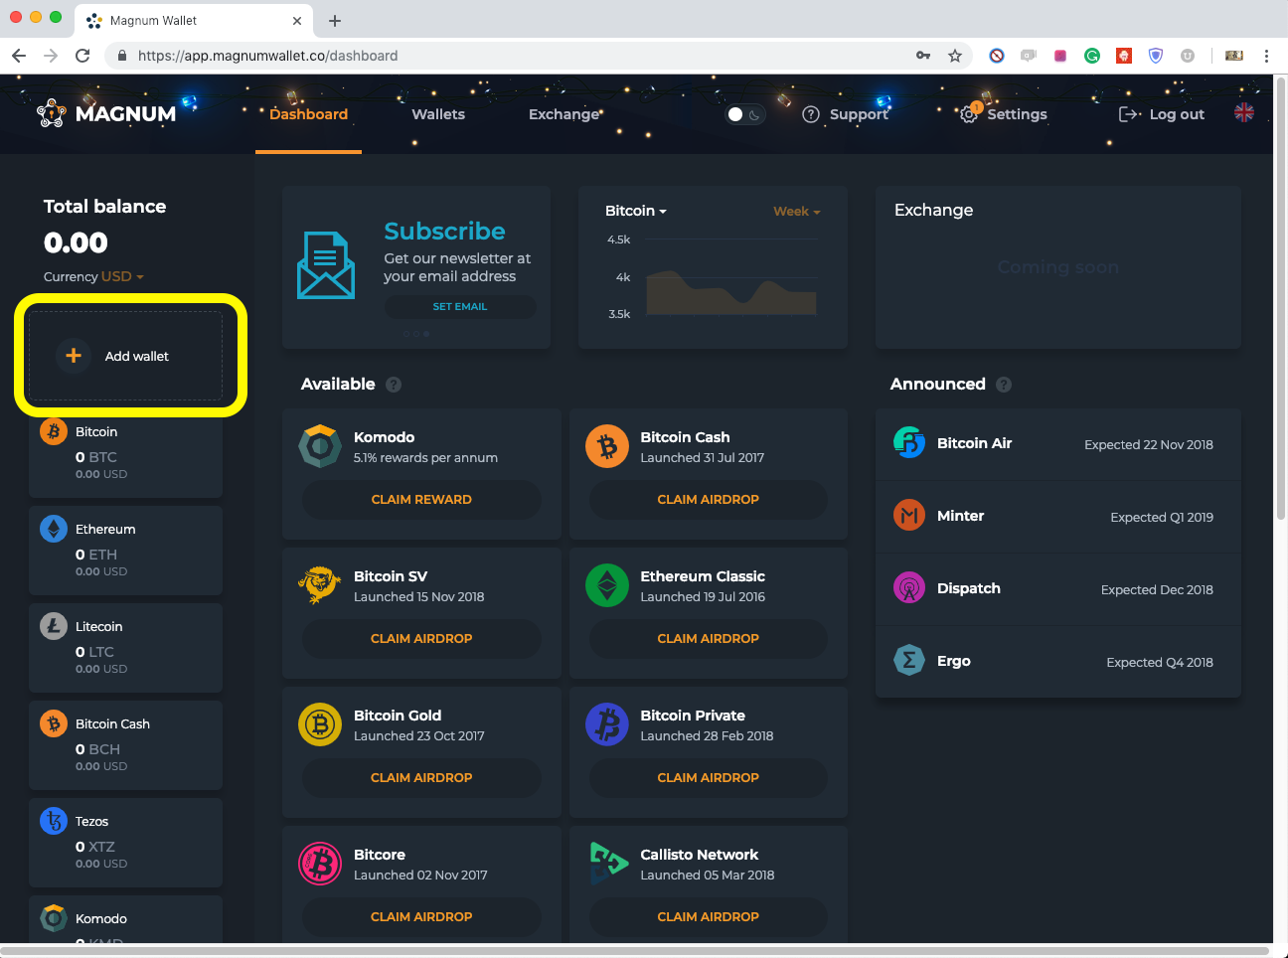Click the SET EMAIL button
The image size is (1288, 958).
point(460,306)
